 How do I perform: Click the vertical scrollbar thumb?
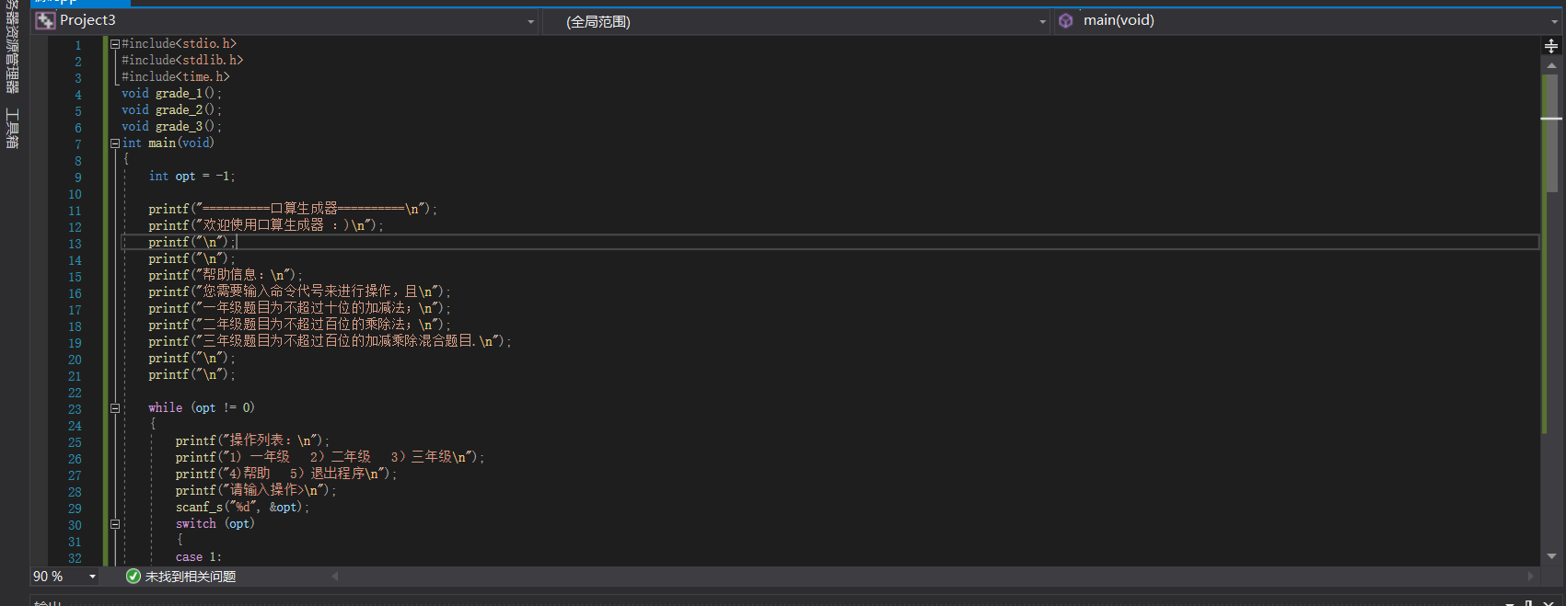point(1551,133)
